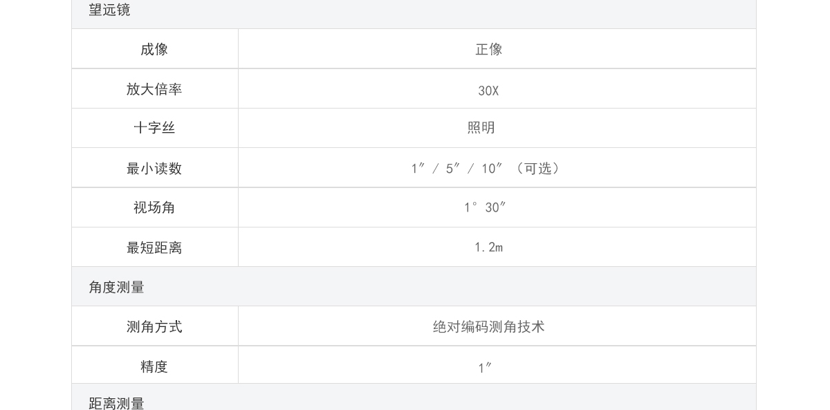The width and height of the screenshot is (830, 410).
Task: Click the 距离测量 section header
Action: click(x=116, y=403)
